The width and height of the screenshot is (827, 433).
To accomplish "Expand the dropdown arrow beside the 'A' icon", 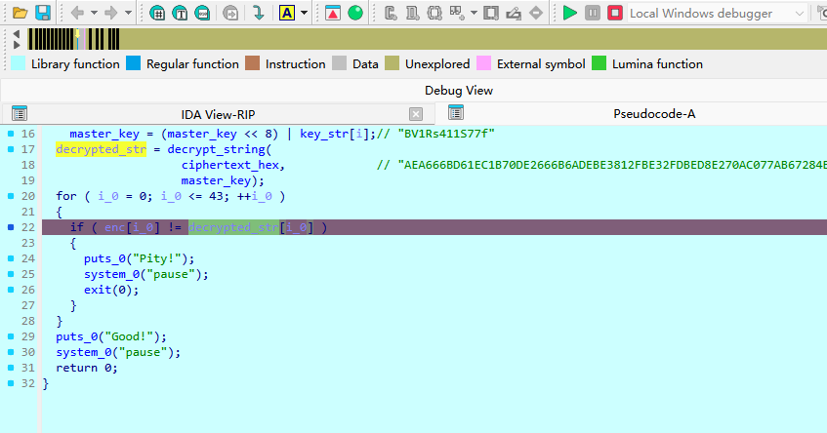I will pyautogui.click(x=305, y=13).
